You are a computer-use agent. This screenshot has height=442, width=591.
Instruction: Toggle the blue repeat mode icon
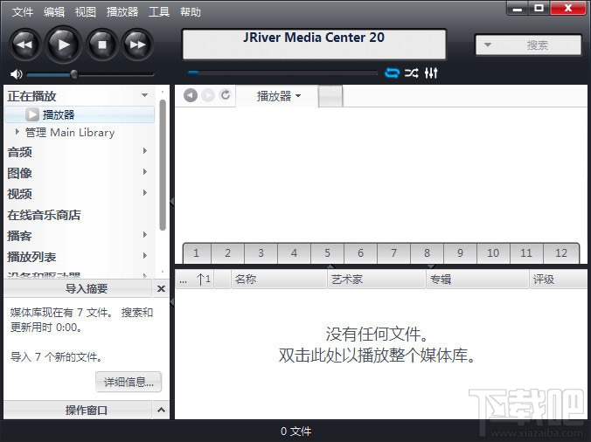coord(392,73)
